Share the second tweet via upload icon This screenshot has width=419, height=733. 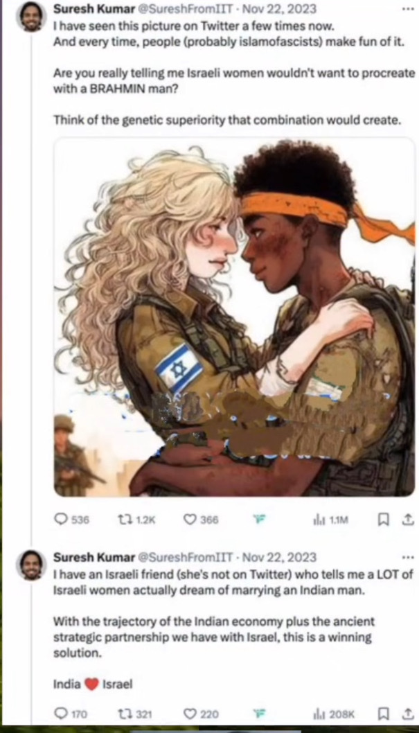pyautogui.click(x=408, y=714)
